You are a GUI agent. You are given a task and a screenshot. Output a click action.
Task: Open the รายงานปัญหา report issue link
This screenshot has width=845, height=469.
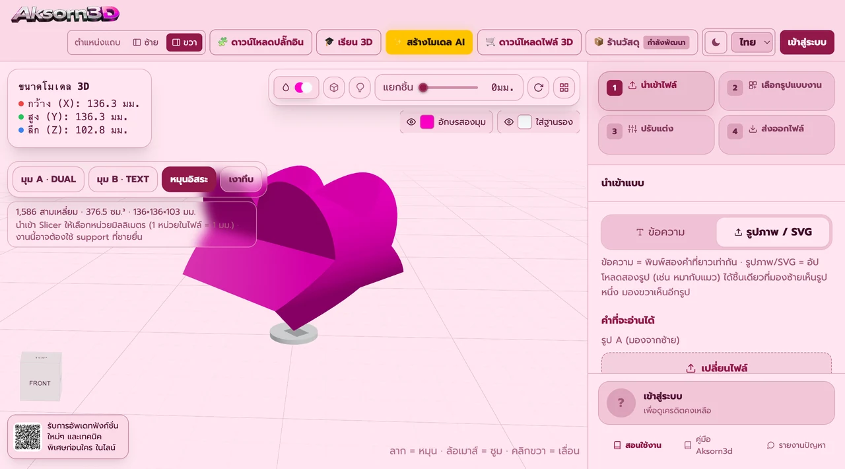tap(795, 445)
